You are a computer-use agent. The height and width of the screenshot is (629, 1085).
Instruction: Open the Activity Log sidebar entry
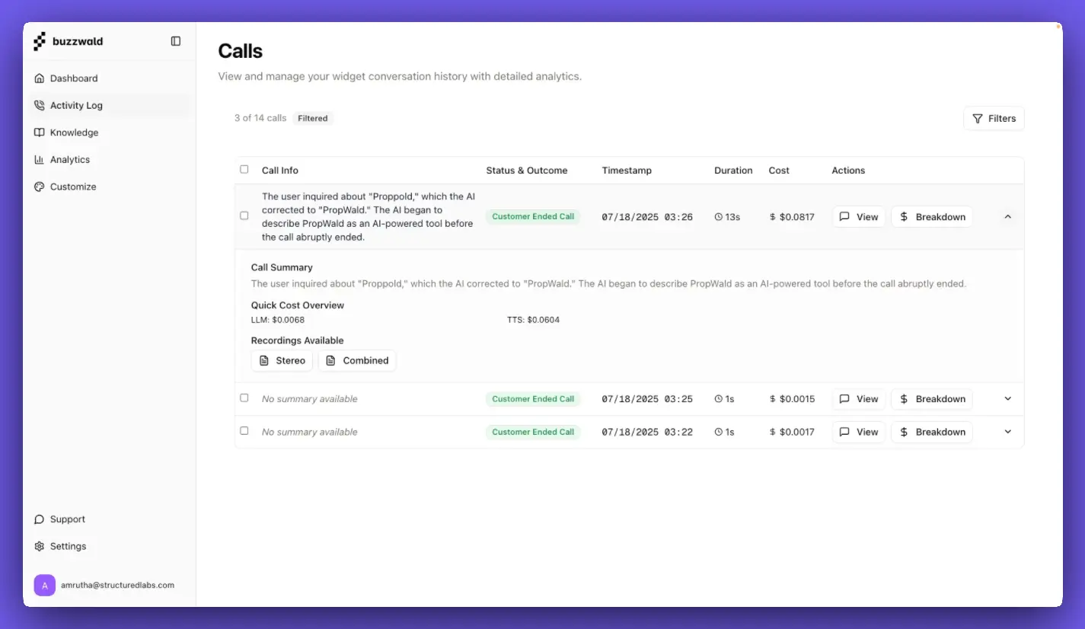pos(76,105)
